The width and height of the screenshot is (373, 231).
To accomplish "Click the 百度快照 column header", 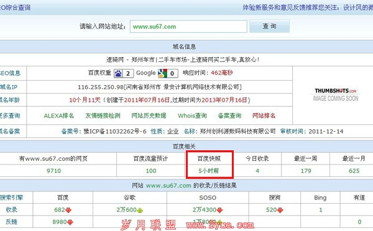I will [209, 158].
